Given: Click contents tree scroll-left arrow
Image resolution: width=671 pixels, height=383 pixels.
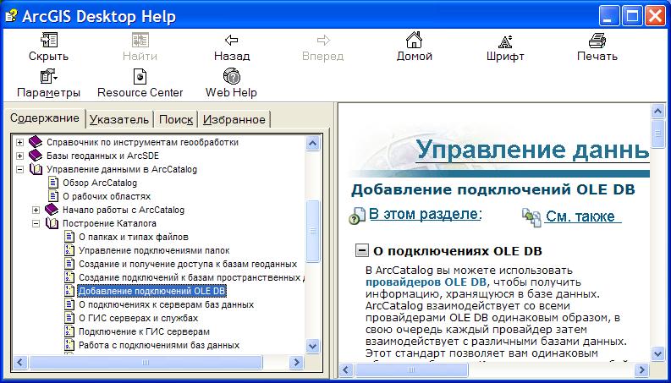Looking at the screenshot, I should click(19, 363).
